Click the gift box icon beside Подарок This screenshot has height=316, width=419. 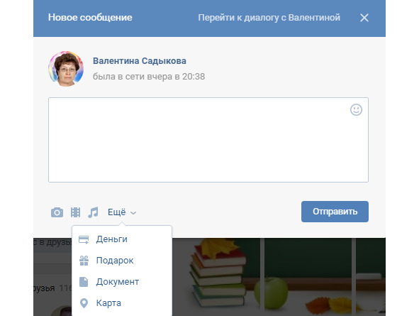(84, 261)
